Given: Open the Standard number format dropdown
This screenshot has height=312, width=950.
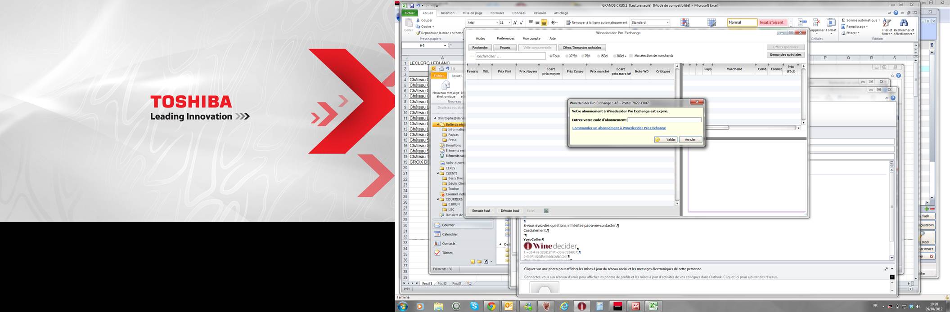Looking at the screenshot, I should tap(667, 22).
